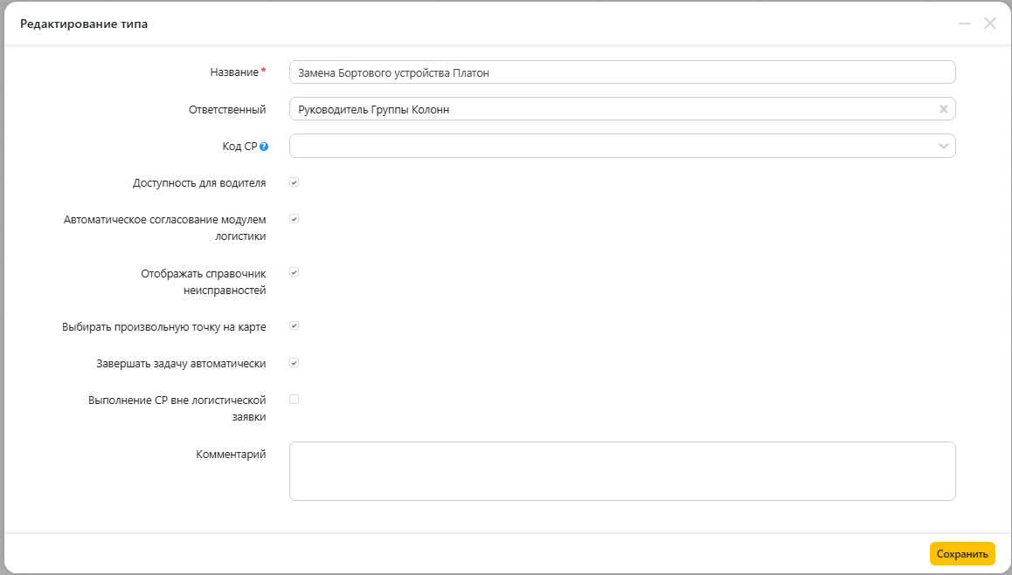Click the Ответственный field with Руководитель Группы Колонн
The image size is (1012, 575).
(x=622, y=109)
